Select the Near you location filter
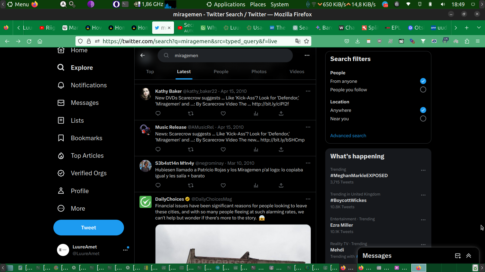 click(x=423, y=119)
